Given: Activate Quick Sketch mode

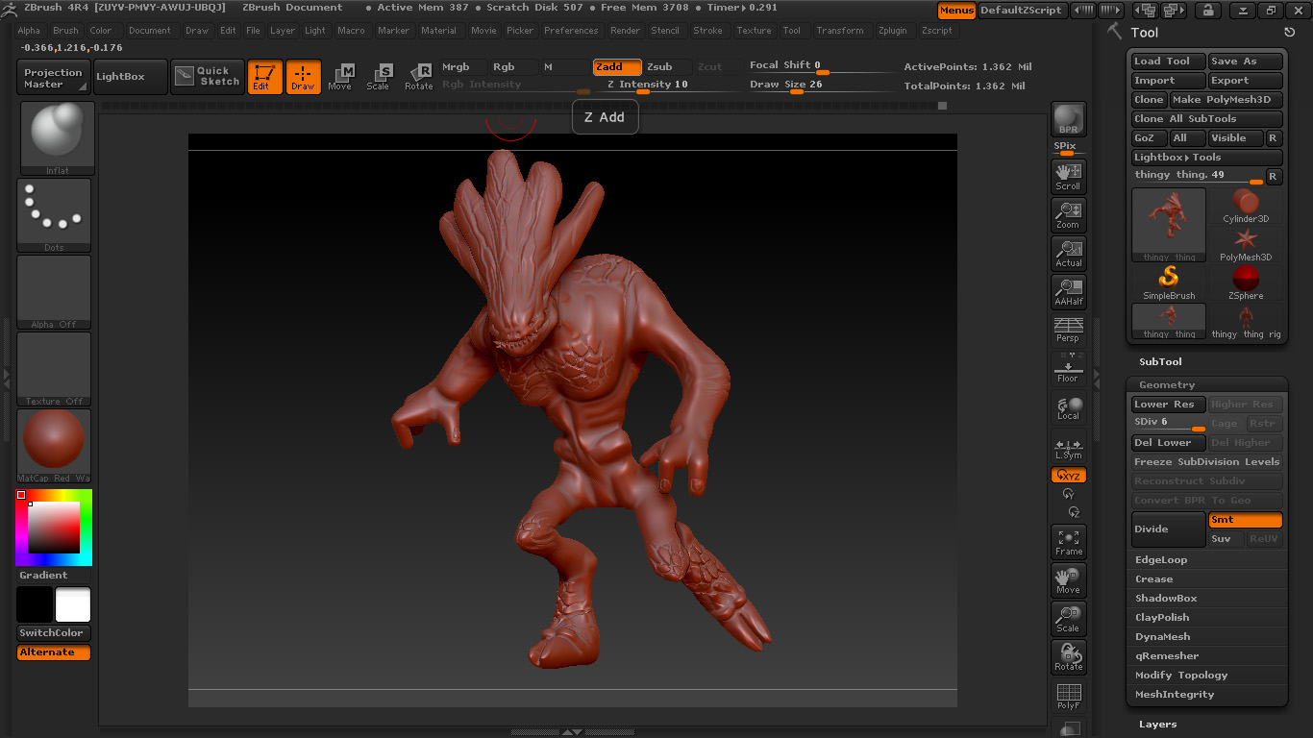Looking at the screenshot, I should pyautogui.click(x=208, y=77).
